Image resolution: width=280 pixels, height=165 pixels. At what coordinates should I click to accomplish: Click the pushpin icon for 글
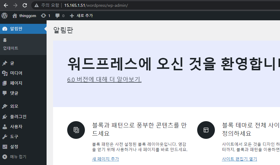tap(5, 63)
